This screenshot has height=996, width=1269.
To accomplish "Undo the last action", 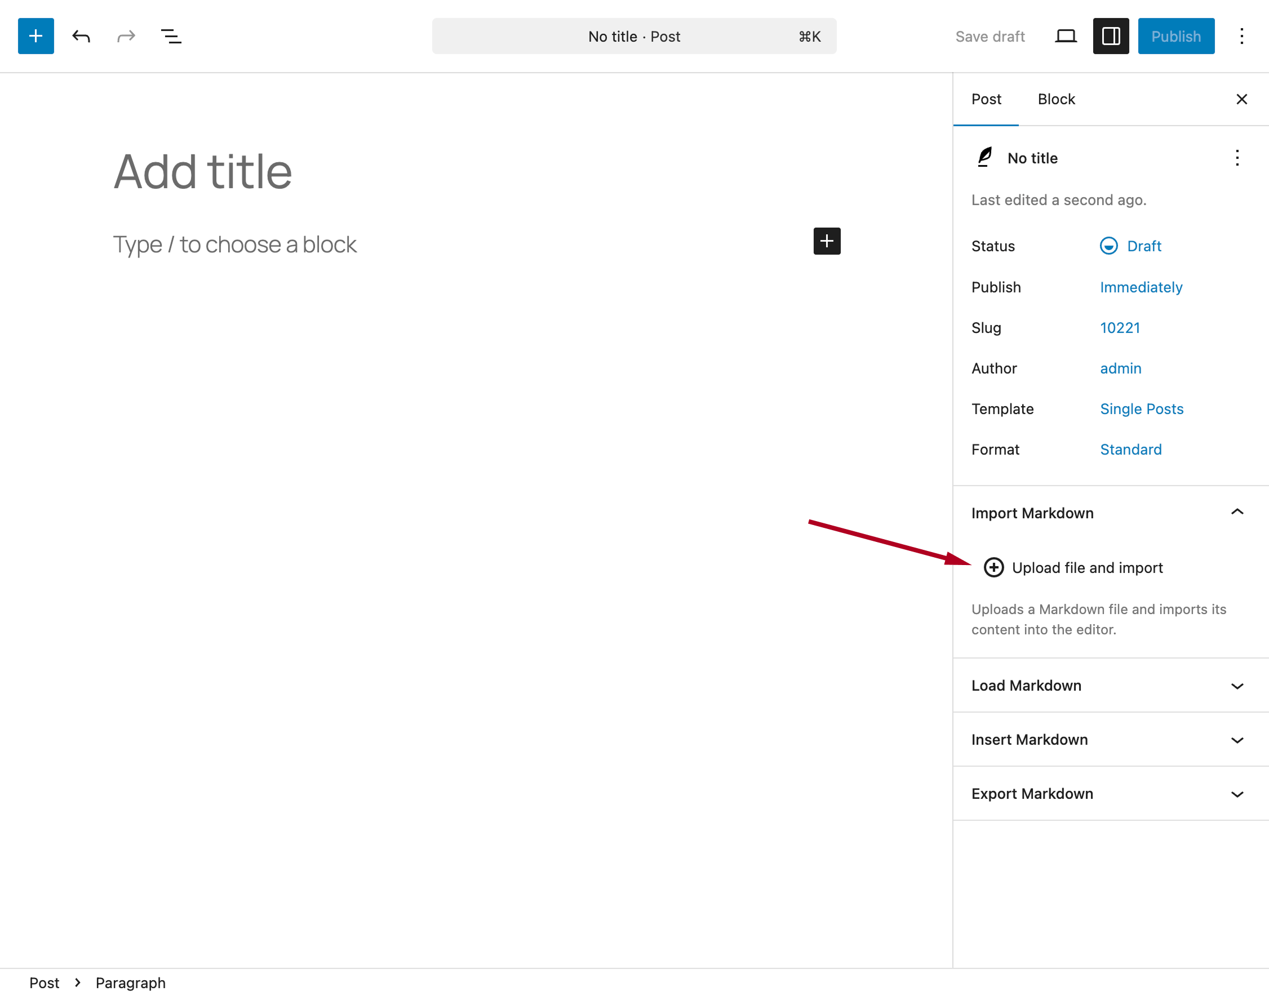I will (82, 35).
